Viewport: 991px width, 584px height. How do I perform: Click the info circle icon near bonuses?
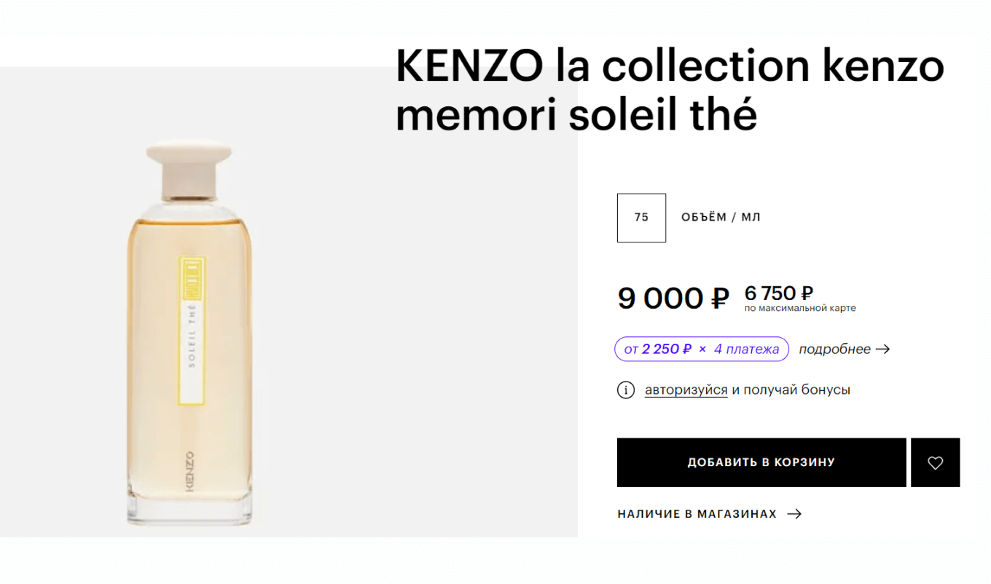[x=625, y=390]
